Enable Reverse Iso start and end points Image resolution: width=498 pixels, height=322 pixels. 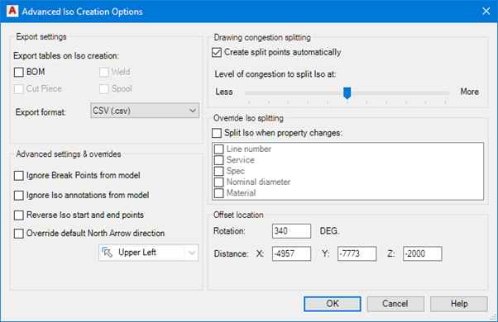19,215
